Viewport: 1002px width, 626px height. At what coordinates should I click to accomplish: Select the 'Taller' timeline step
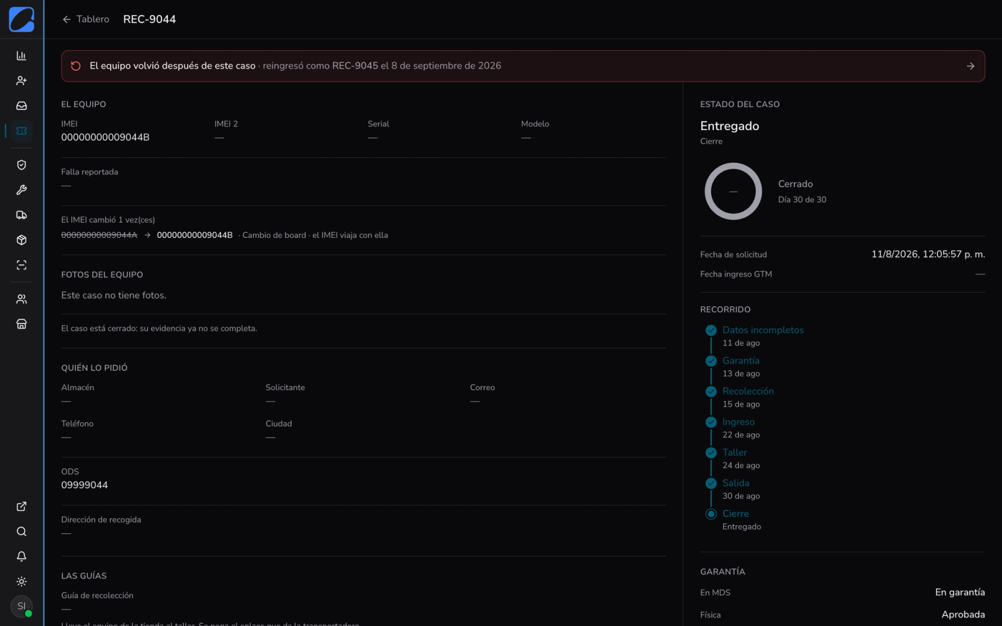coord(735,453)
